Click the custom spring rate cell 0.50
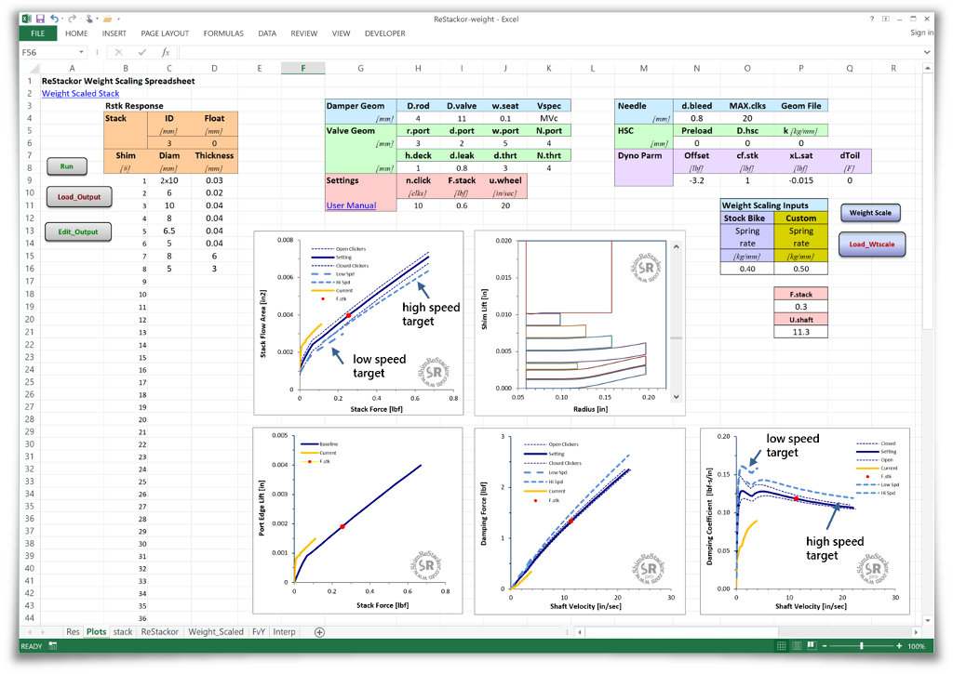Screen dimensions: 953x674 [800, 269]
